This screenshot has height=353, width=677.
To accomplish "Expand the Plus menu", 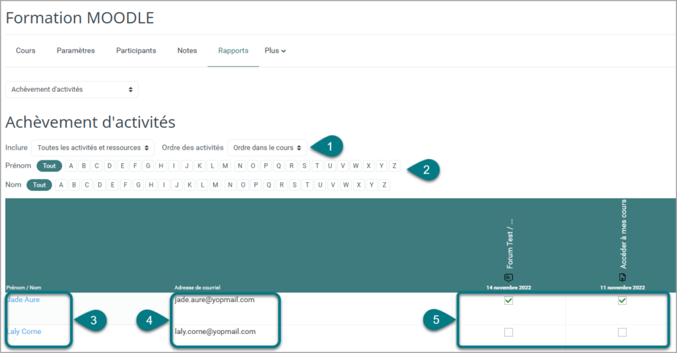I will [275, 50].
